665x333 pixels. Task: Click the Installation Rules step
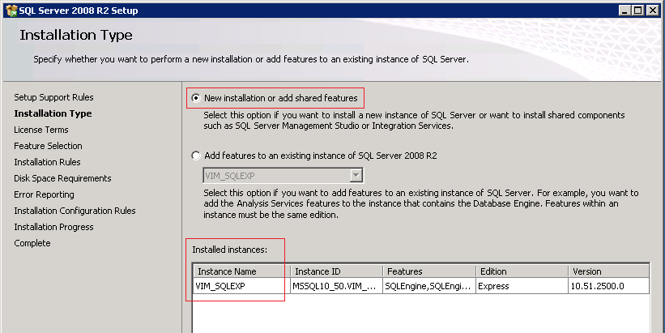coord(47,162)
